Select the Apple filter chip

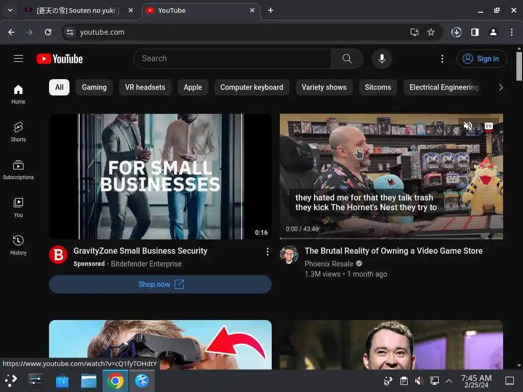tap(193, 87)
